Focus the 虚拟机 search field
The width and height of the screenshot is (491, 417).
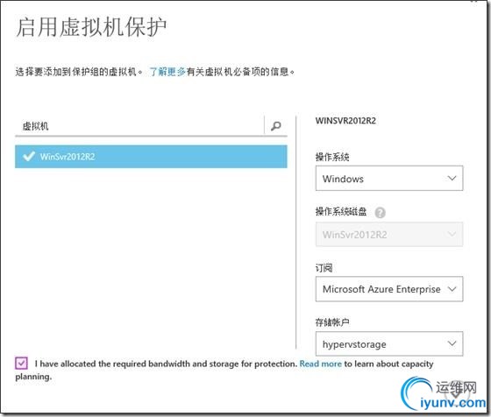click(x=139, y=126)
